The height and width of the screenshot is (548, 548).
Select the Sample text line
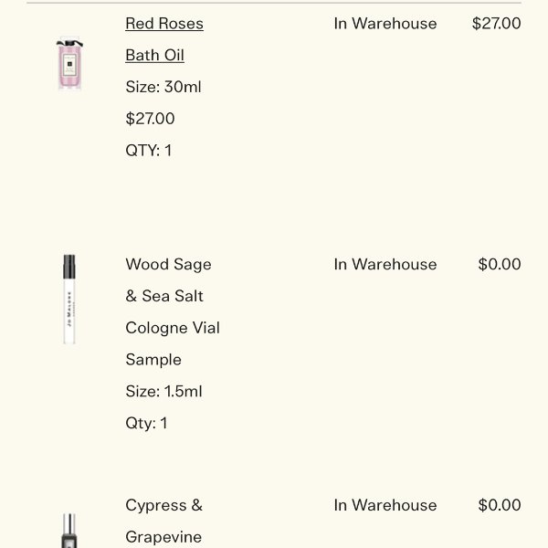pyautogui.click(x=153, y=360)
